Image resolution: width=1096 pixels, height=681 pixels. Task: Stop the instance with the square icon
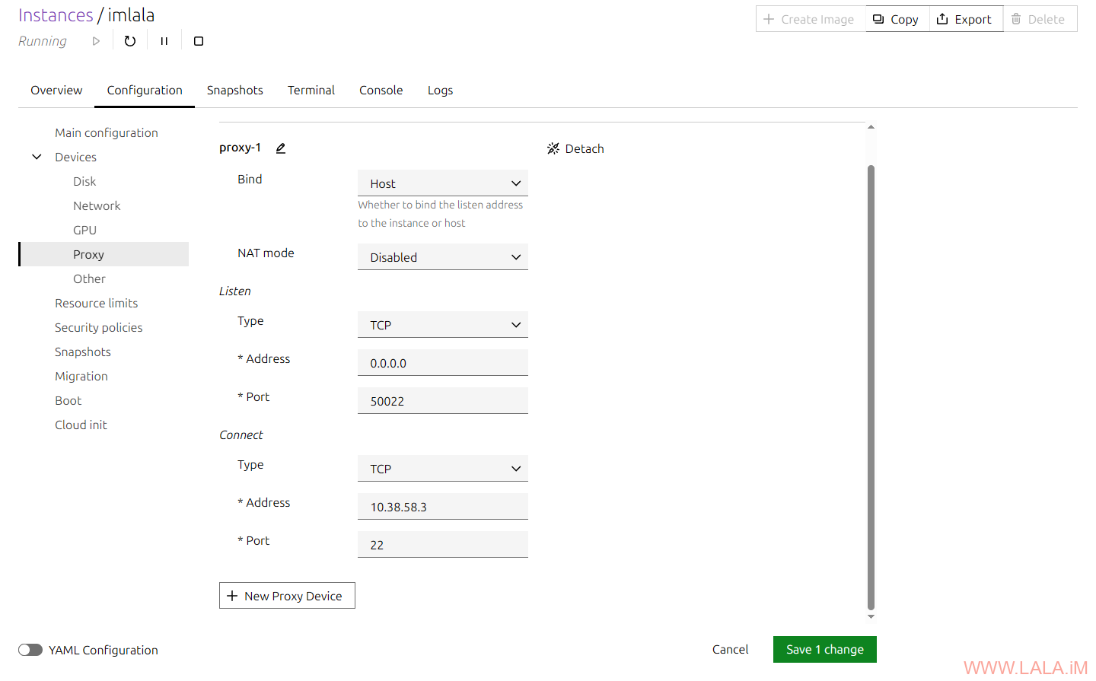[199, 41]
